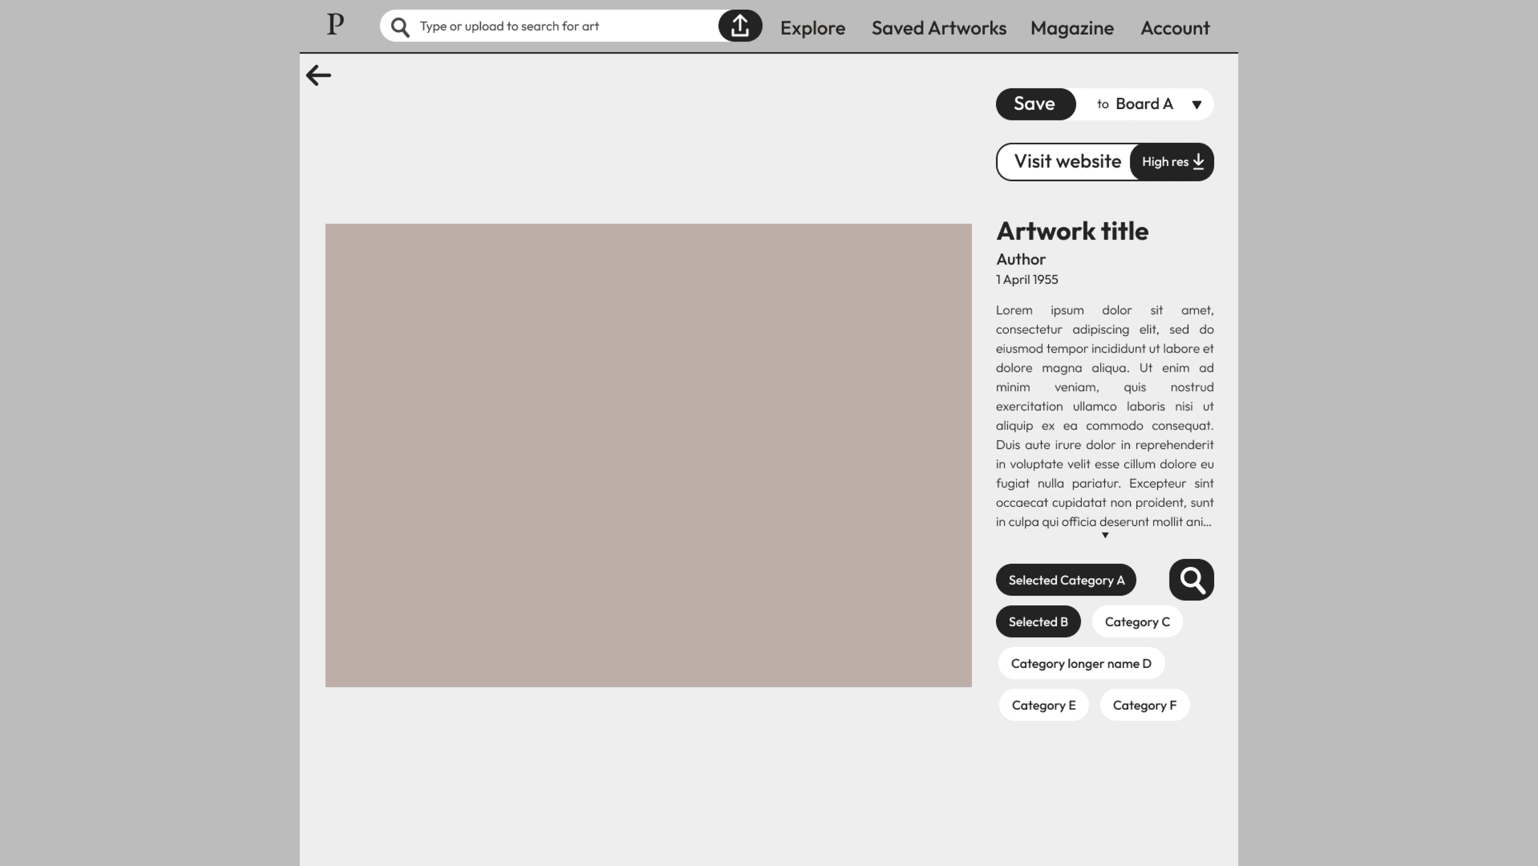Open the Board A dropdown arrow
This screenshot has width=1538, height=866.
1197,105
